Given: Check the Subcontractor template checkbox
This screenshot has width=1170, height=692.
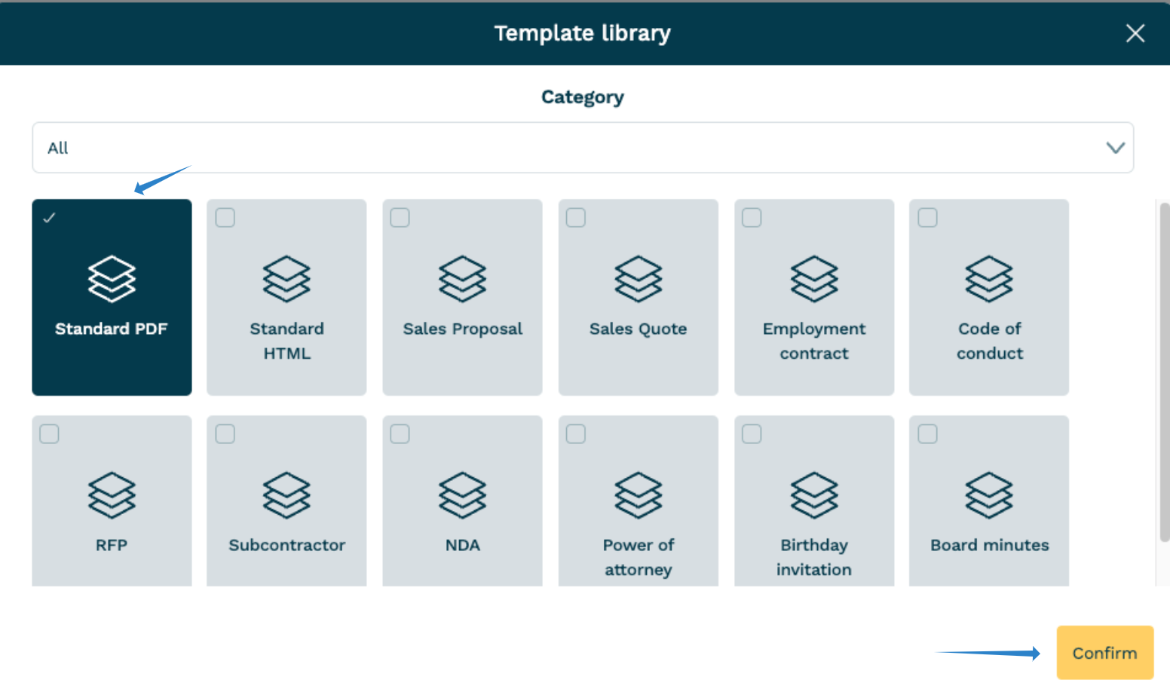Looking at the screenshot, I should (x=224, y=433).
